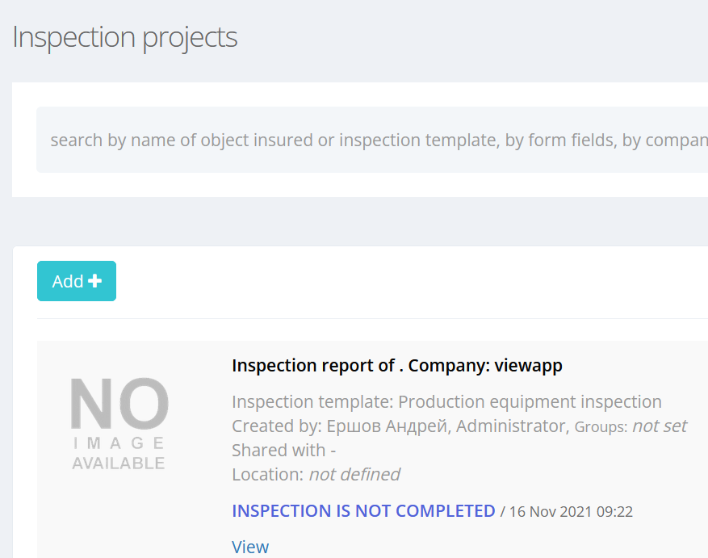
Task: Click the IMAGE AVAILABLE caption of placeholder
Action: coord(119,454)
